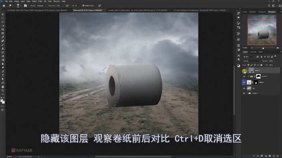The image size is (282, 158).
Task: Select the Hand tool
Action: click(3, 87)
